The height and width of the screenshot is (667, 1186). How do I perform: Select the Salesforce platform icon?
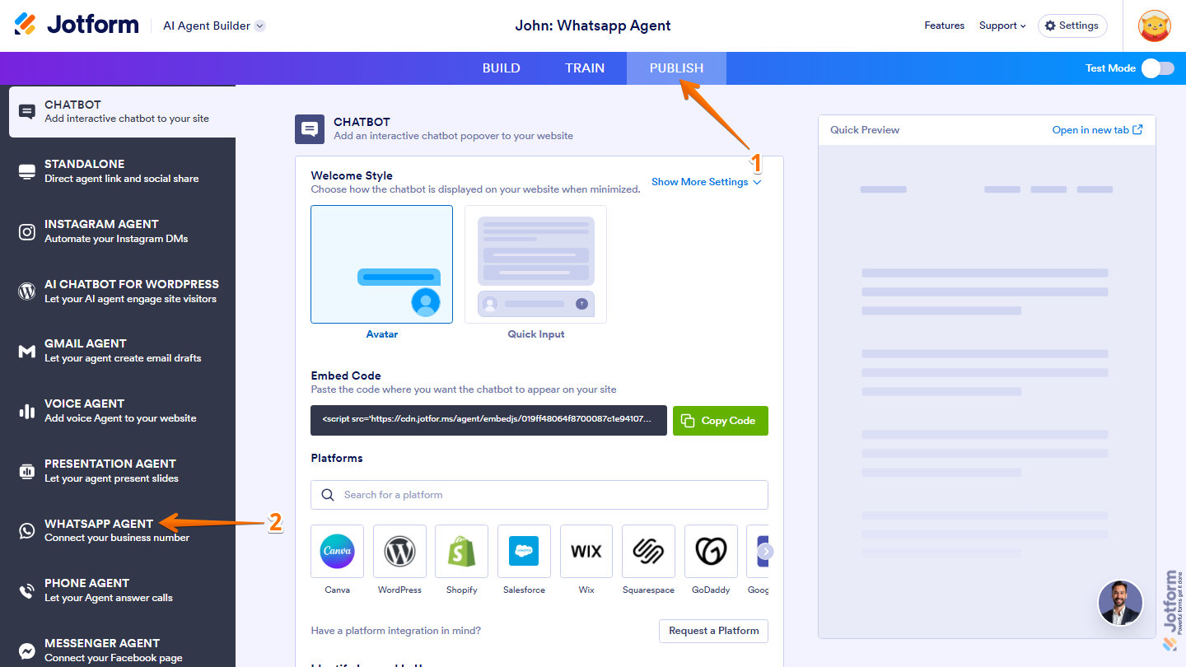[x=524, y=551]
